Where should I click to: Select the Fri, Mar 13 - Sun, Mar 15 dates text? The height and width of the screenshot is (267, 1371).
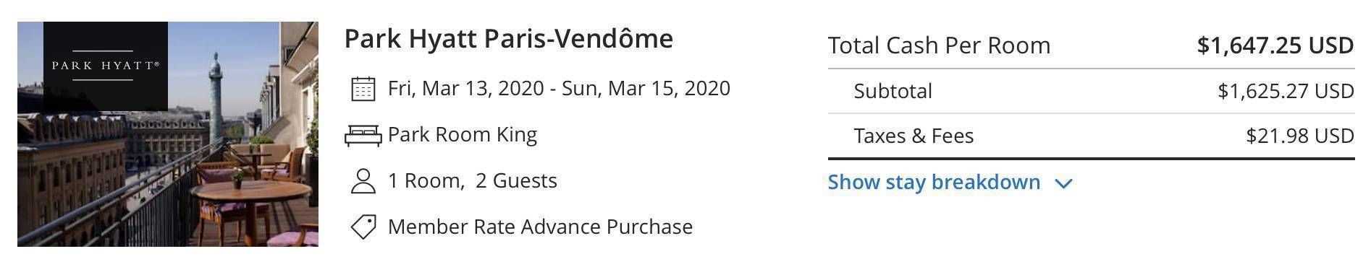559,88
